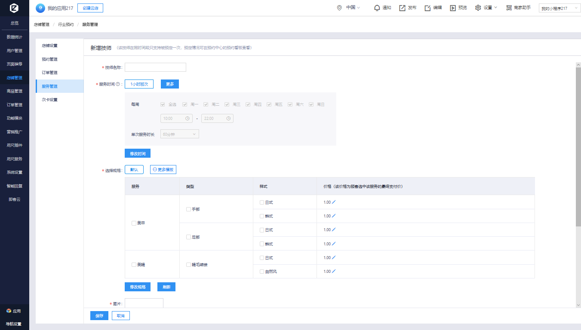Open the 60分钟 service duration dropdown
The height and width of the screenshot is (330, 581).
(x=180, y=134)
